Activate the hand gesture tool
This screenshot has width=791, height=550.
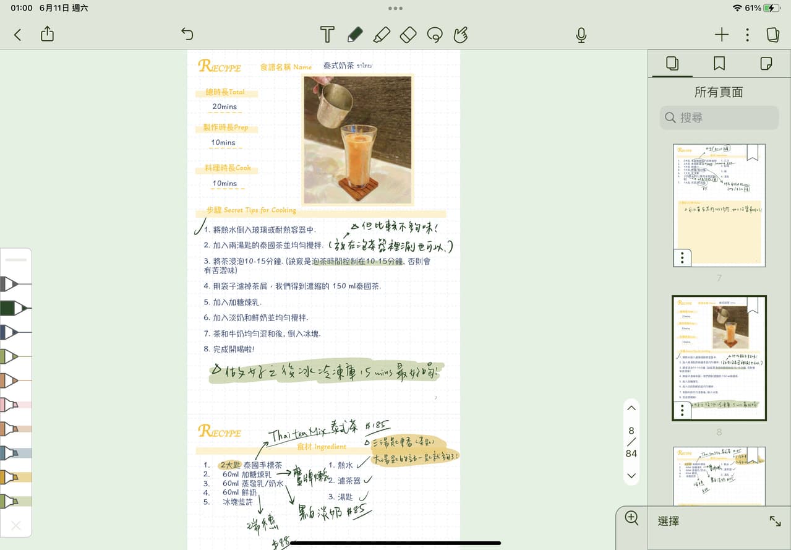coord(461,35)
